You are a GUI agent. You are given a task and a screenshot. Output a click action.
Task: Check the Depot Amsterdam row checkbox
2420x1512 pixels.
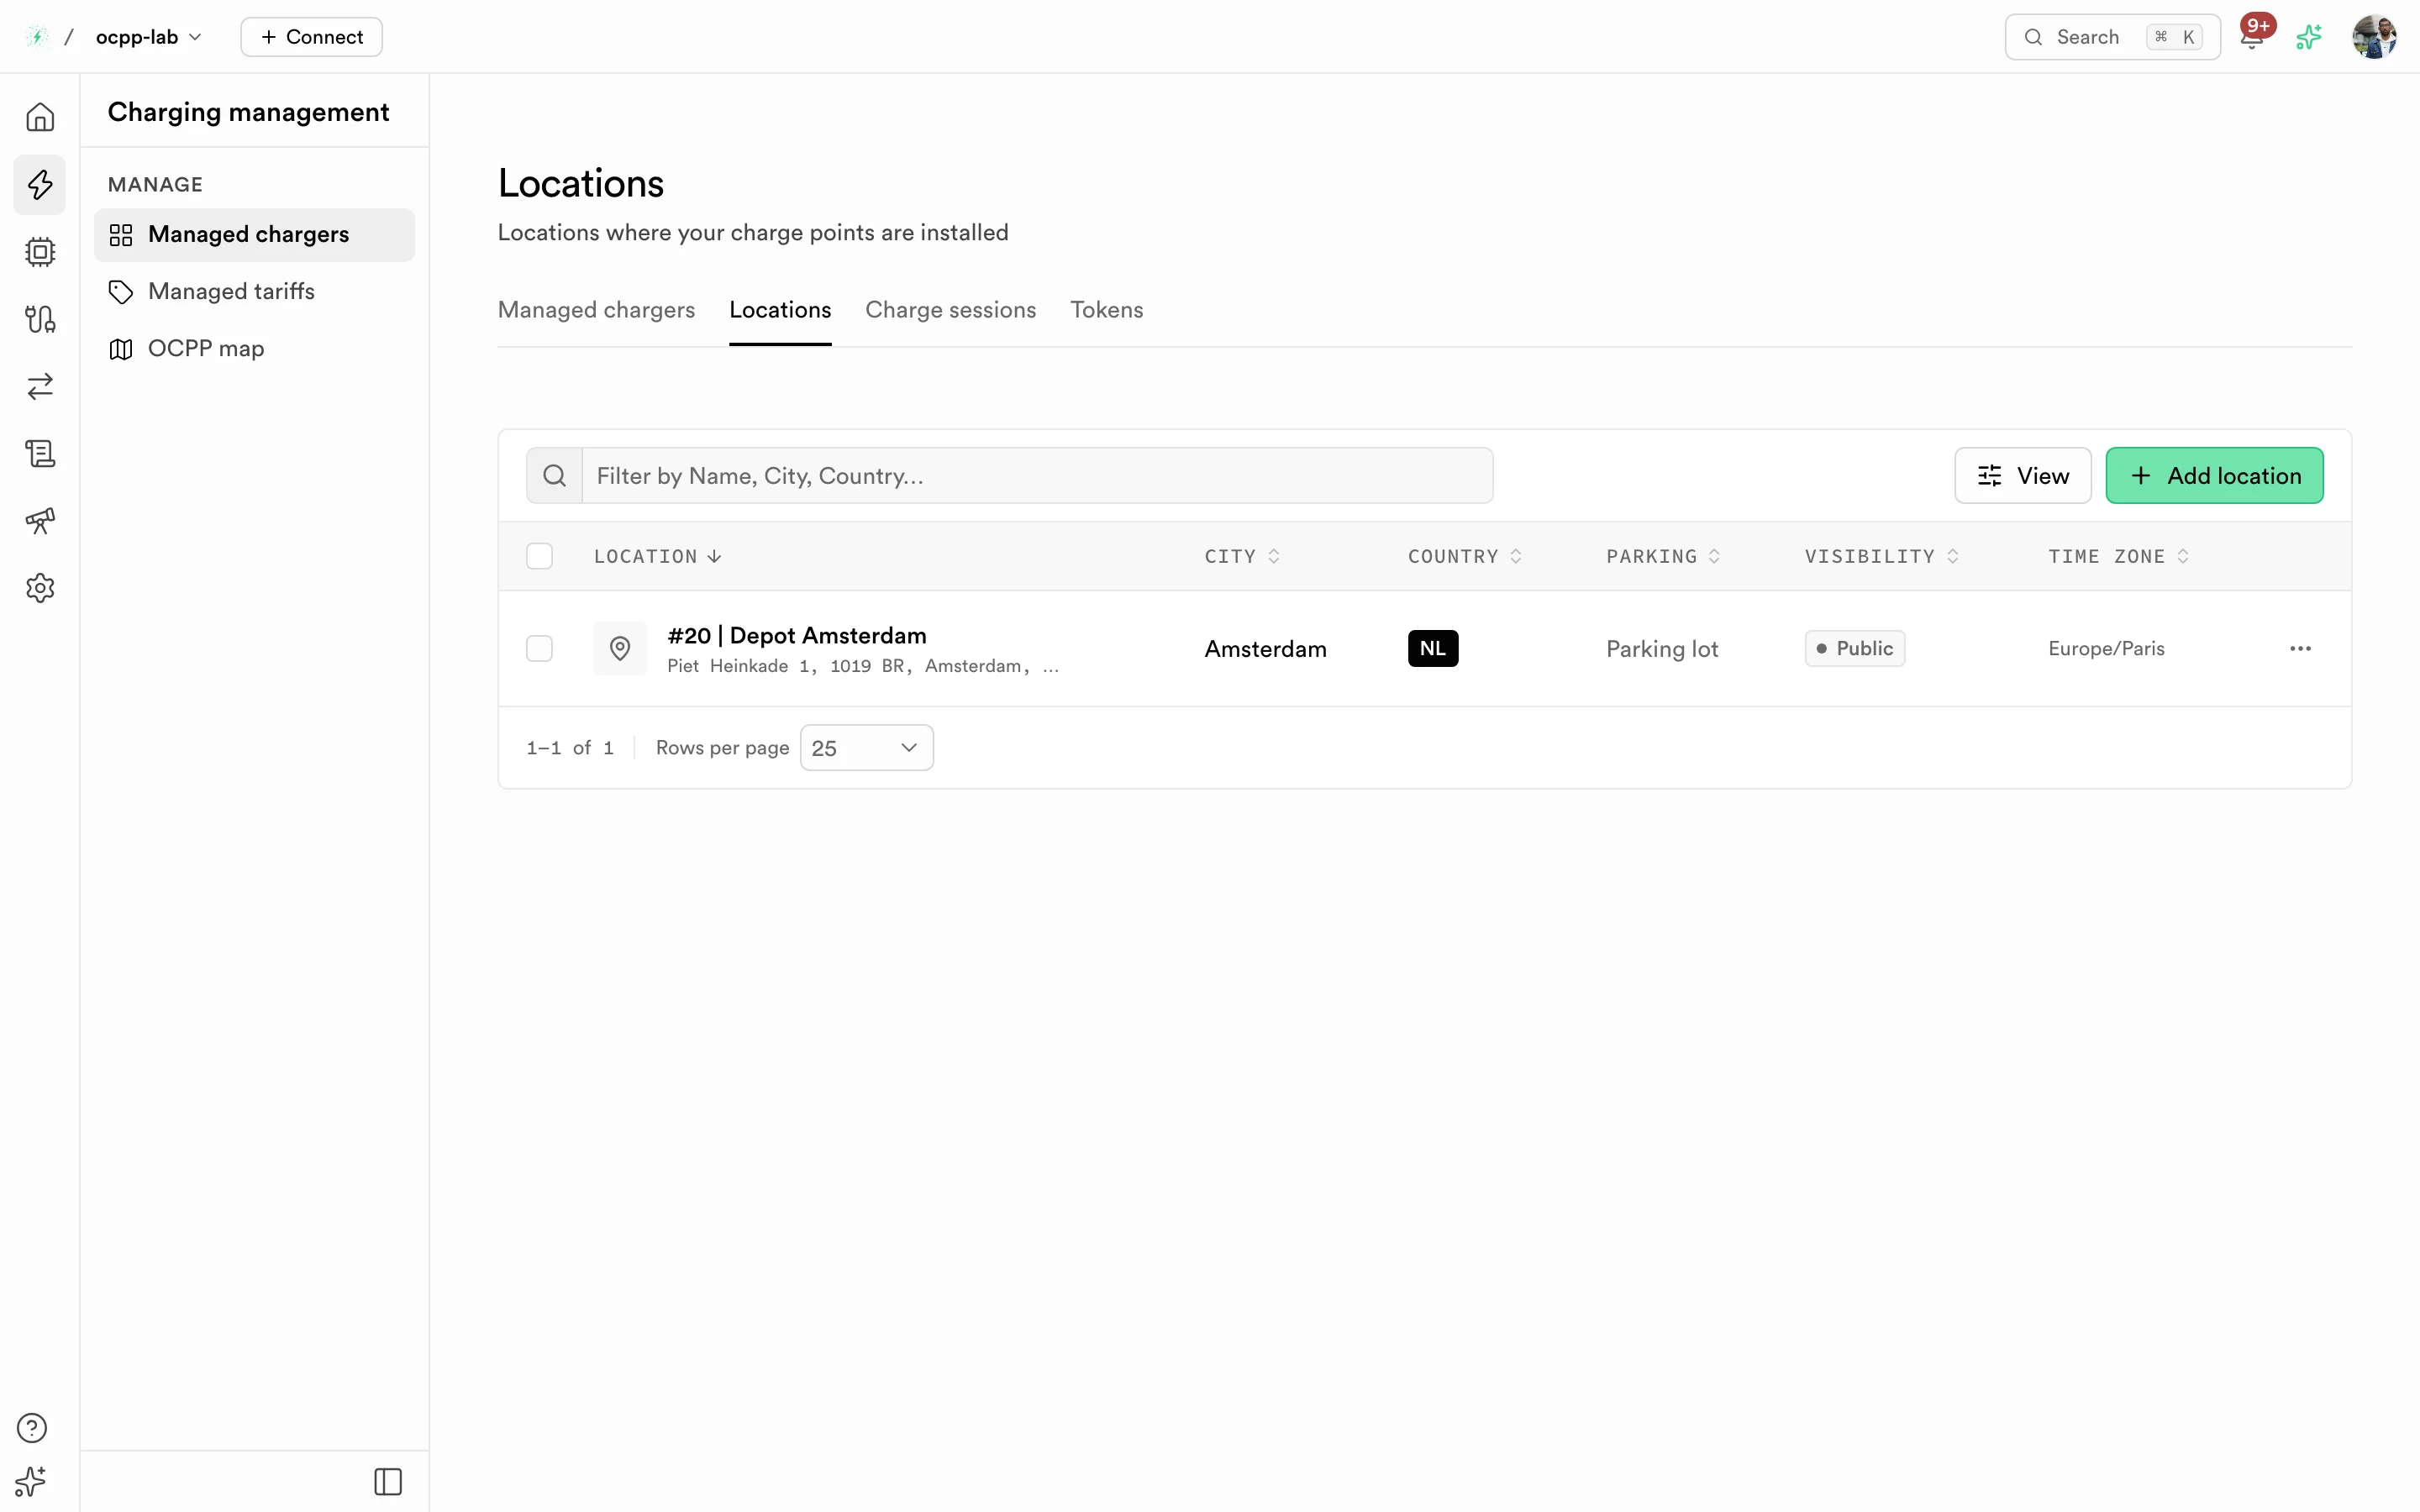click(x=540, y=649)
